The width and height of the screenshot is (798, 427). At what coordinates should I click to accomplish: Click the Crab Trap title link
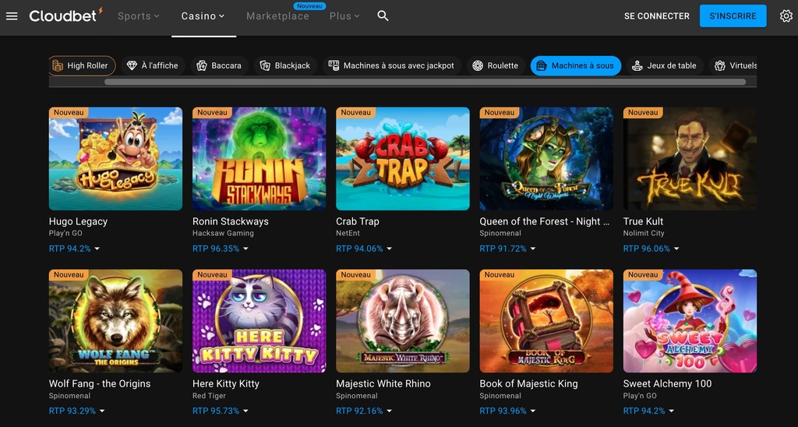[x=357, y=221]
